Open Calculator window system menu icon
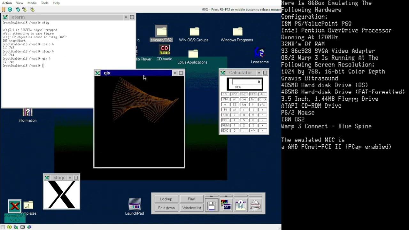This screenshot has width=409, height=230. click(223, 73)
